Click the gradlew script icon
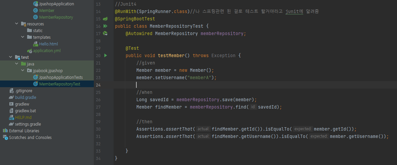This screenshot has width=397, height=165. tap(11, 104)
